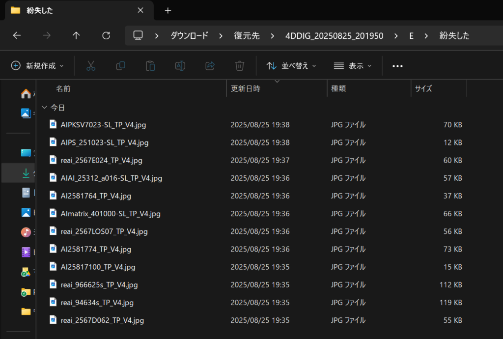Viewport: 503px width, 339px height.
Task: Click the Delete icon on the toolbar
Action: [239, 65]
